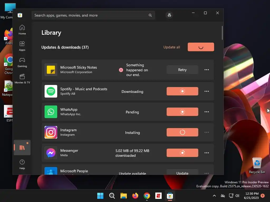Open Movies & TV section
This screenshot has height=202, width=270.
[22, 79]
